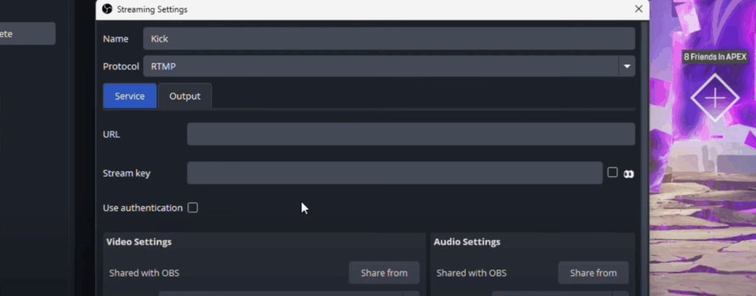Click the diamond plus icon in Apex
This screenshot has width=756, height=296.
pos(714,97)
